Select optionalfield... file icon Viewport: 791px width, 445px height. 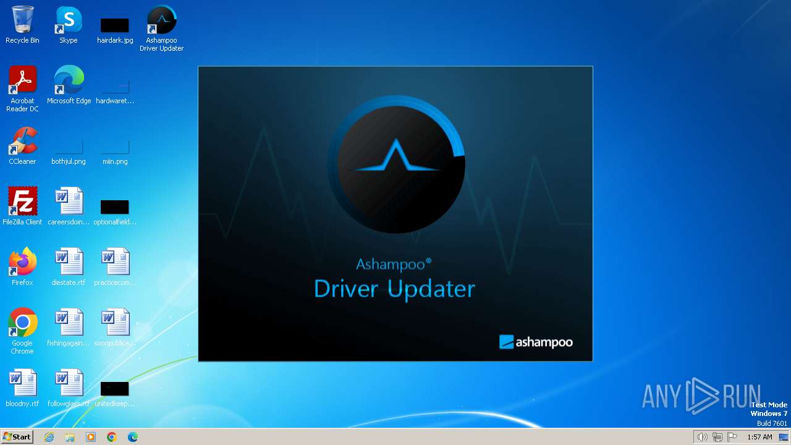(x=115, y=211)
